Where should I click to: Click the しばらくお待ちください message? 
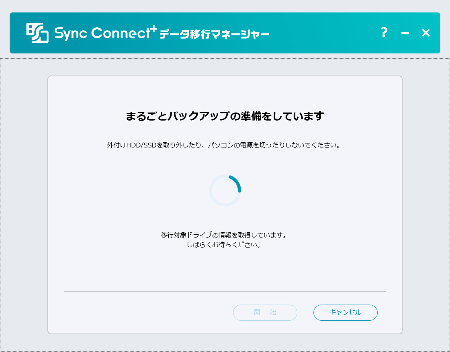pos(225,245)
